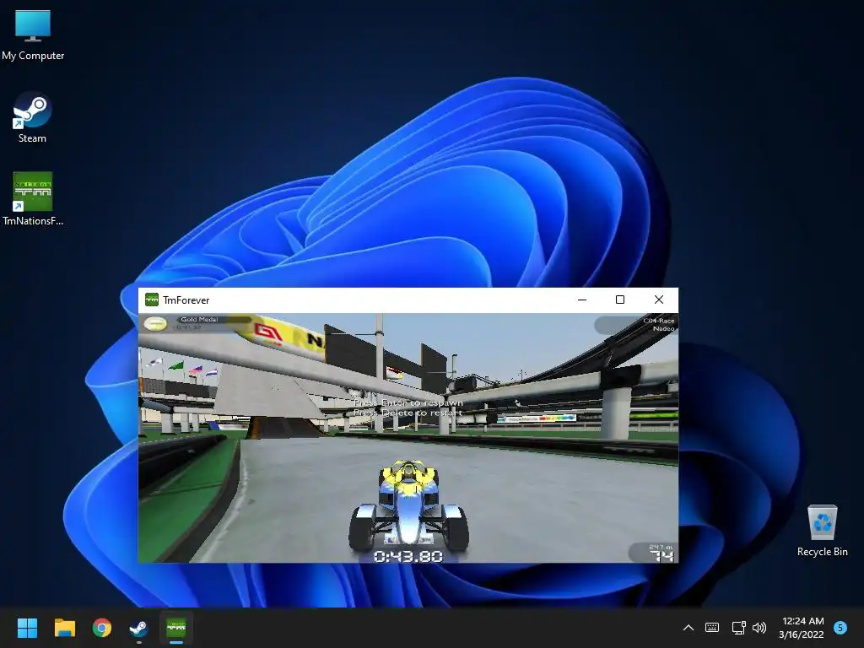
Task: Click the C04-Race track name label
Action: point(658,321)
